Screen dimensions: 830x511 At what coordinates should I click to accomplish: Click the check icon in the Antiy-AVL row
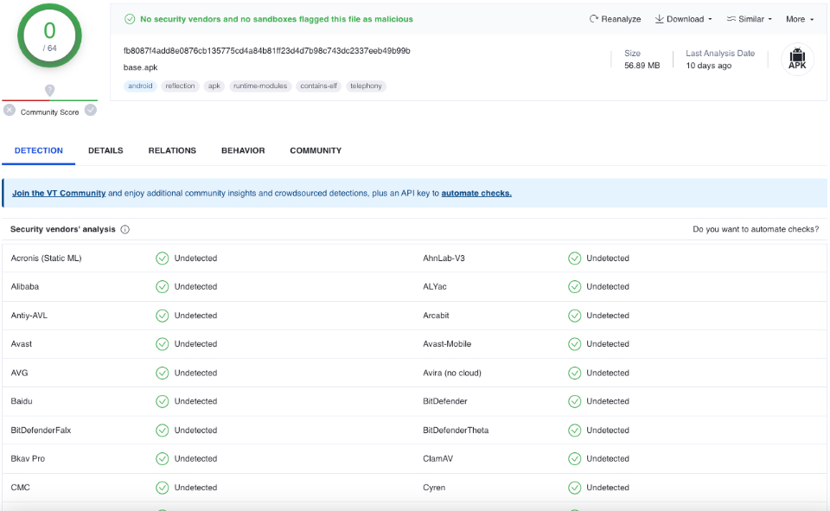click(x=162, y=316)
